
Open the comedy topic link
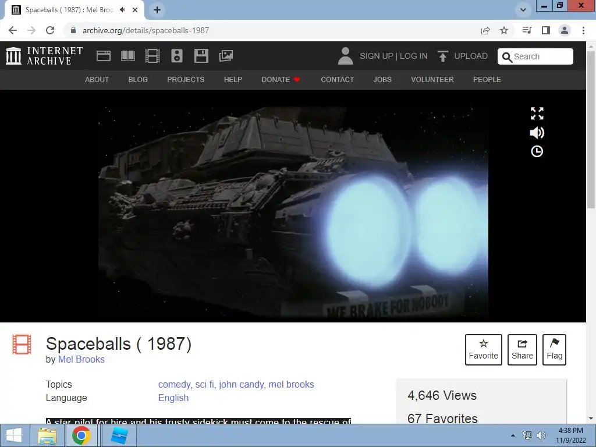click(x=174, y=385)
